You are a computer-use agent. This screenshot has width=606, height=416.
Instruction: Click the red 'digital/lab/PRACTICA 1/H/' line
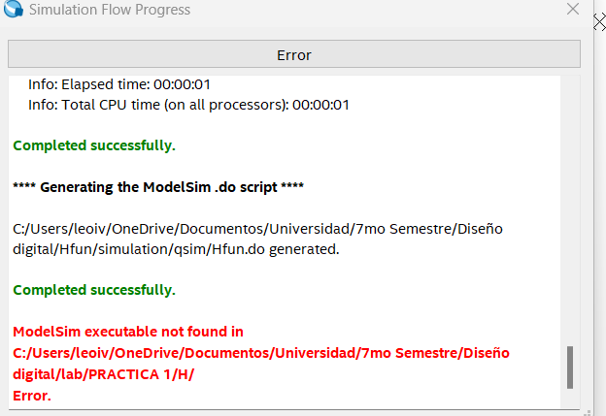tap(104, 373)
